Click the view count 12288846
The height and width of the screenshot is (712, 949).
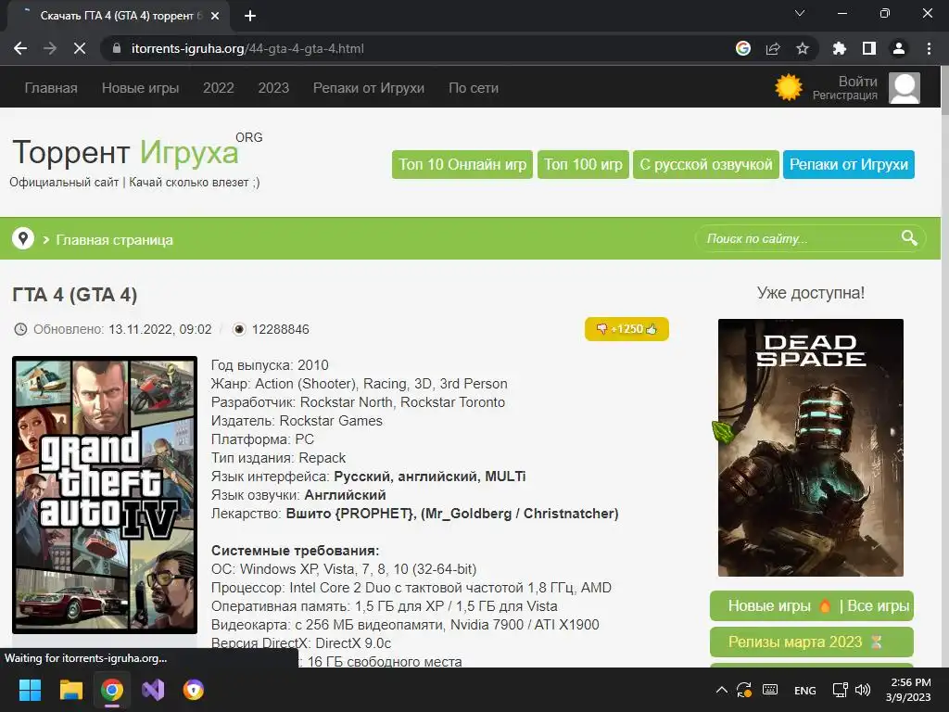click(280, 329)
